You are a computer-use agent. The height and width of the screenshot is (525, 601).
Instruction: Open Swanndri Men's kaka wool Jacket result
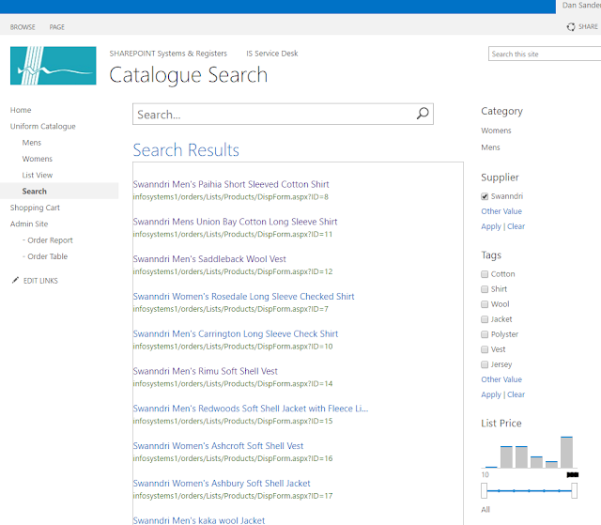pyautogui.click(x=198, y=520)
